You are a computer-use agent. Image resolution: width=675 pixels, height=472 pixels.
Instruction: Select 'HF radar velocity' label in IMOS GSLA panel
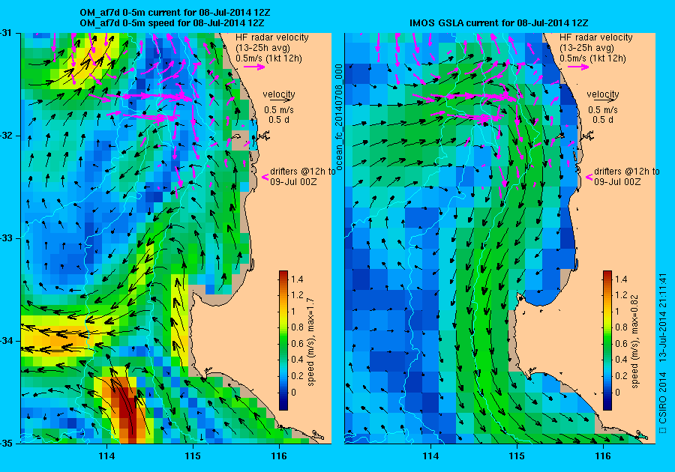pos(596,37)
